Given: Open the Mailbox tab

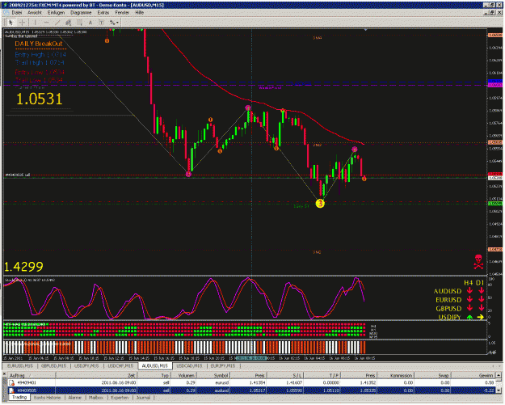Looking at the screenshot, I should click(x=96, y=398).
